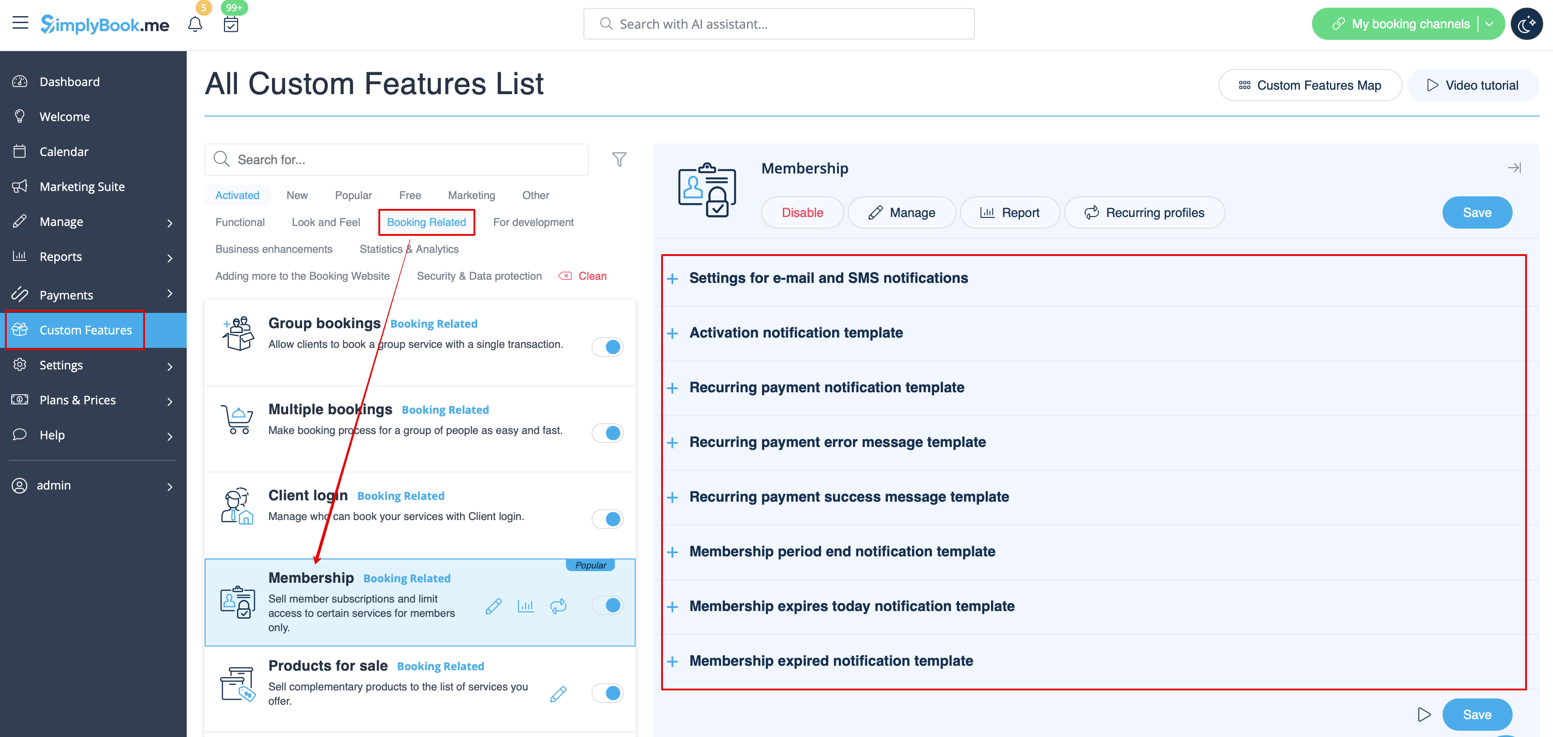Open the Custom Features Map
This screenshot has height=737, width=1553.
click(x=1310, y=85)
